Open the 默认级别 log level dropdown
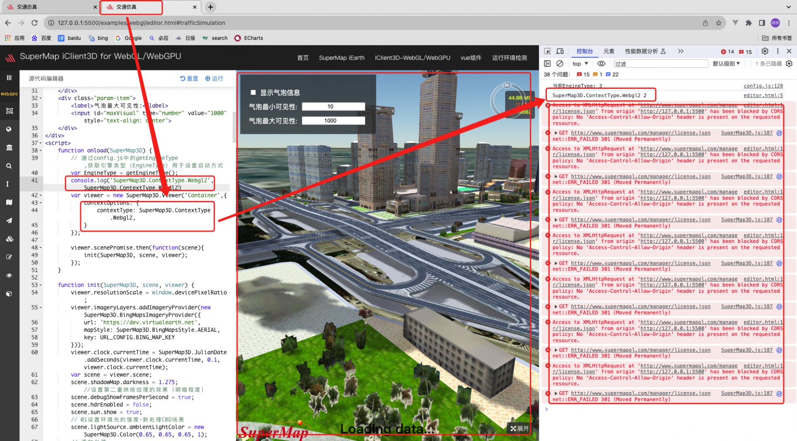This screenshot has width=797, height=441. tap(726, 64)
